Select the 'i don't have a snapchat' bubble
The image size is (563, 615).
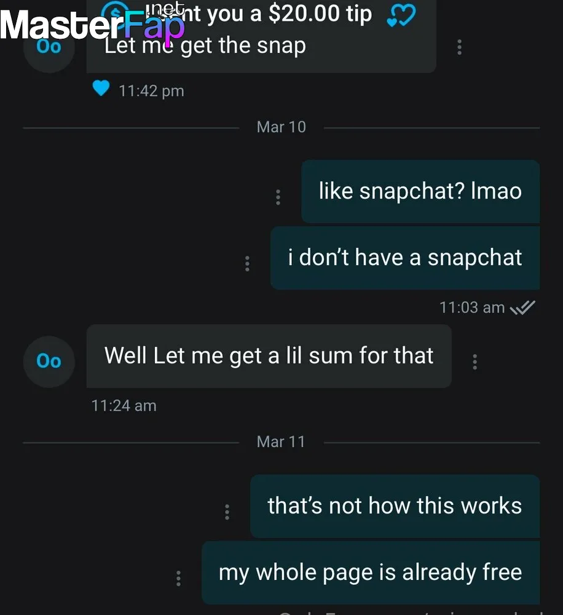click(x=405, y=258)
